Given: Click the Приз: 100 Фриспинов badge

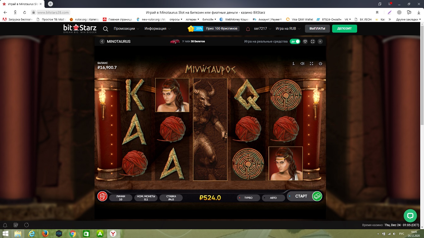Looking at the screenshot, I should tap(221, 29).
